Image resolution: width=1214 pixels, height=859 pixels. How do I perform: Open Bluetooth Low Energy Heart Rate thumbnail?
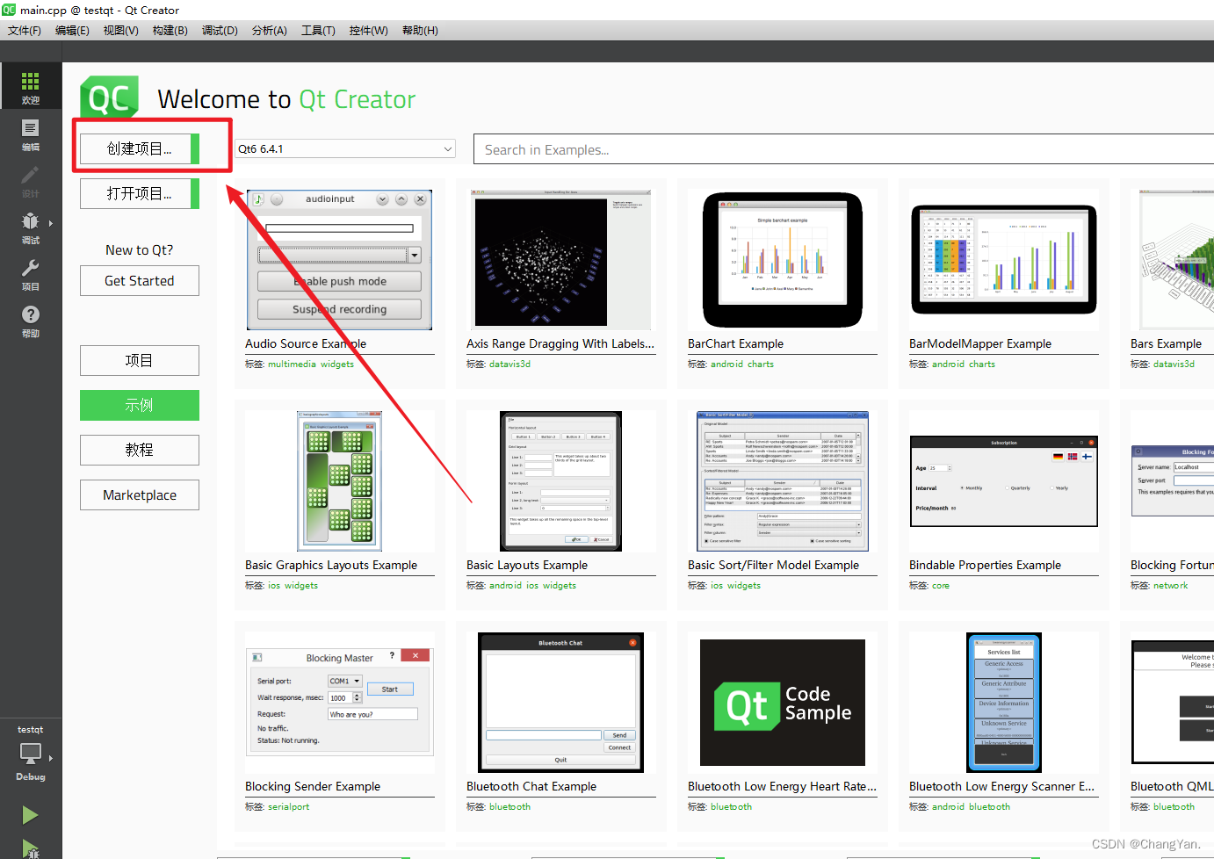[x=782, y=703]
